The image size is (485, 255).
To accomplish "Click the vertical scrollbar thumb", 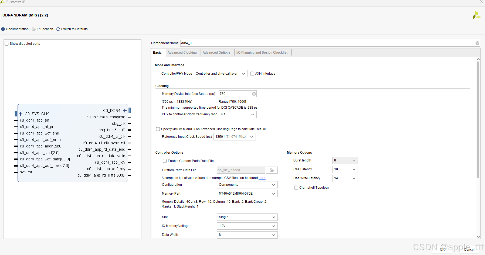I will (x=478, y=120).
